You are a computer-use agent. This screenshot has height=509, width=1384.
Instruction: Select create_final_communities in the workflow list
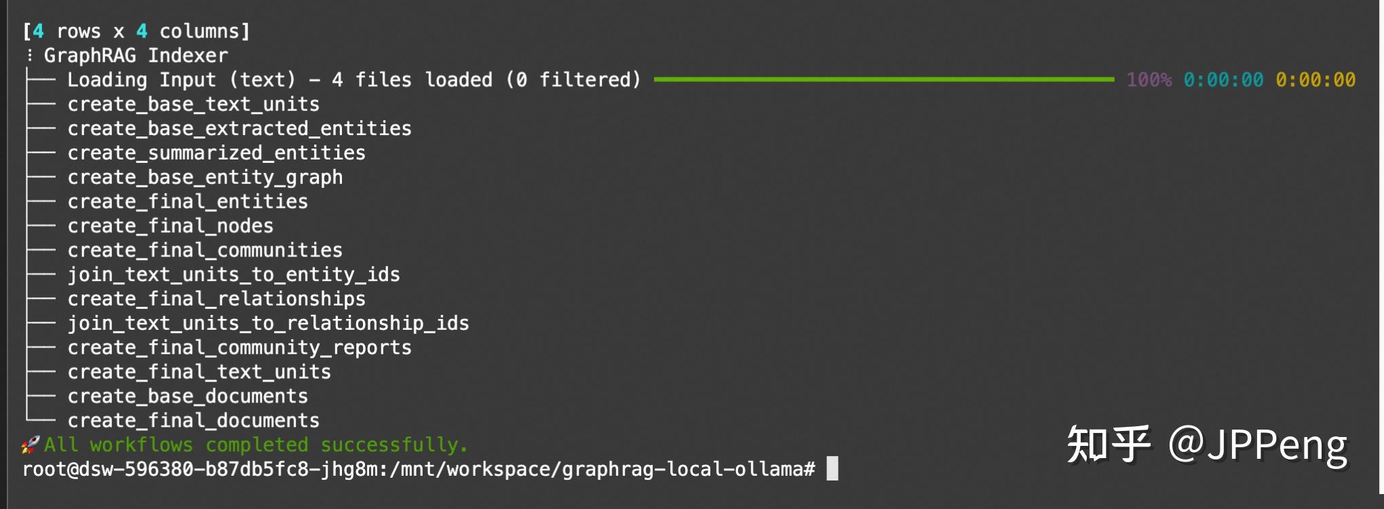pos(205,250)
